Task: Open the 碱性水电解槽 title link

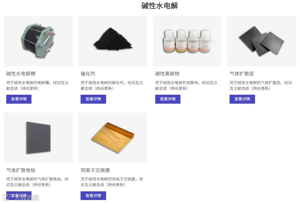Action: pos(21,74)
